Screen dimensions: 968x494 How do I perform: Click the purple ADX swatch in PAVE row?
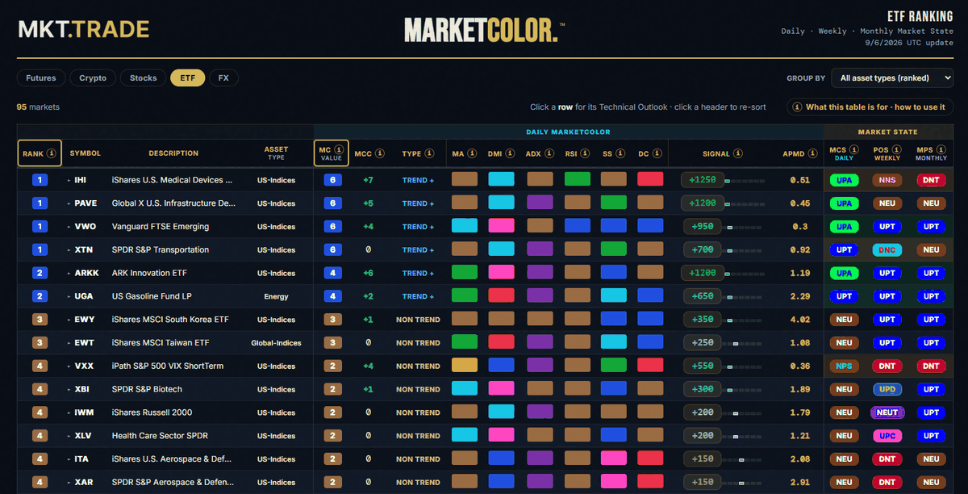coord(540,203)
